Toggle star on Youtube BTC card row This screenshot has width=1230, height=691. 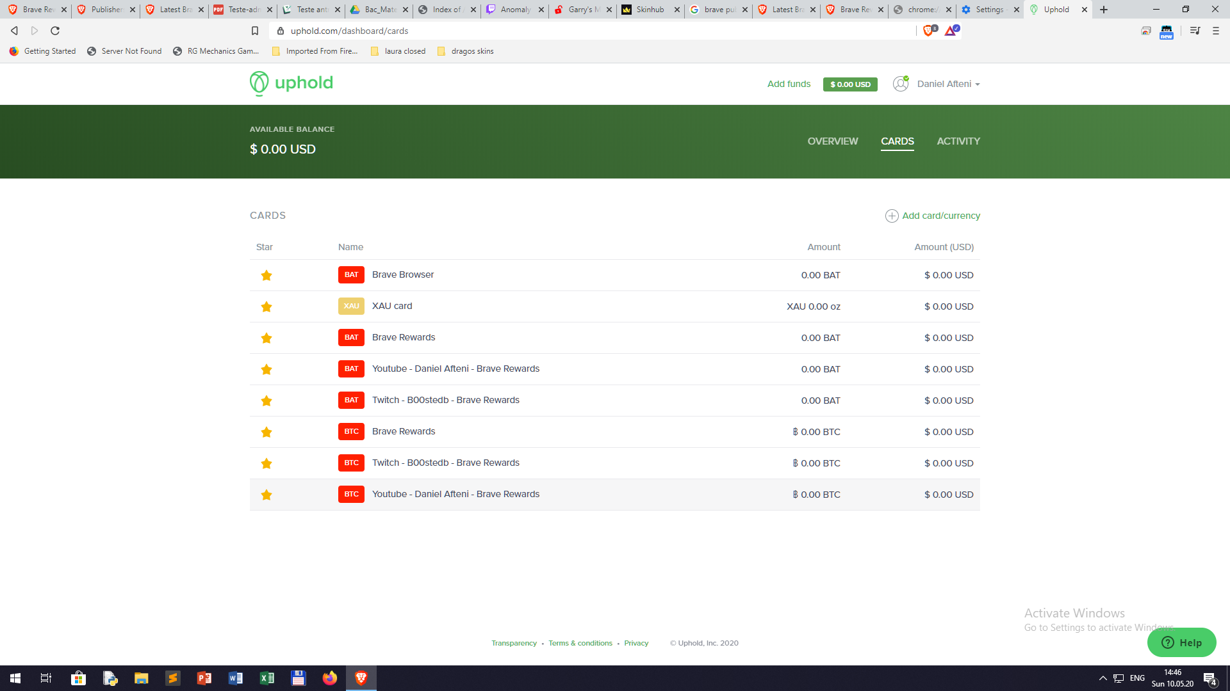(266, 495)
